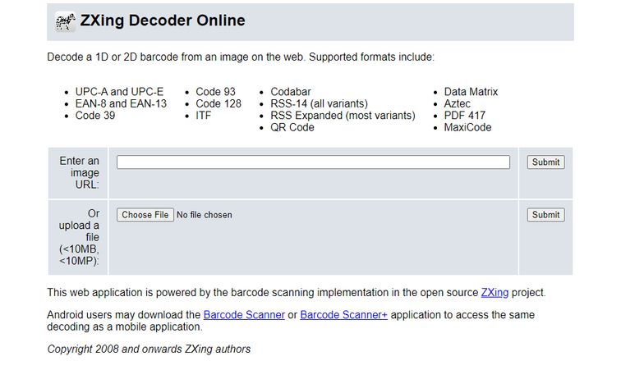Open the Barcode Scanner link

click(244, 315)
